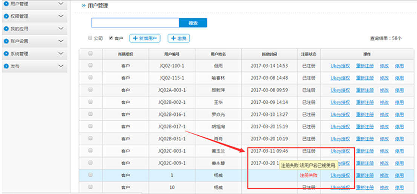The width and height of the screenshot is (417, 194).
Task: Click the gear icon beside 我的应用
Action: click(6, 29)
